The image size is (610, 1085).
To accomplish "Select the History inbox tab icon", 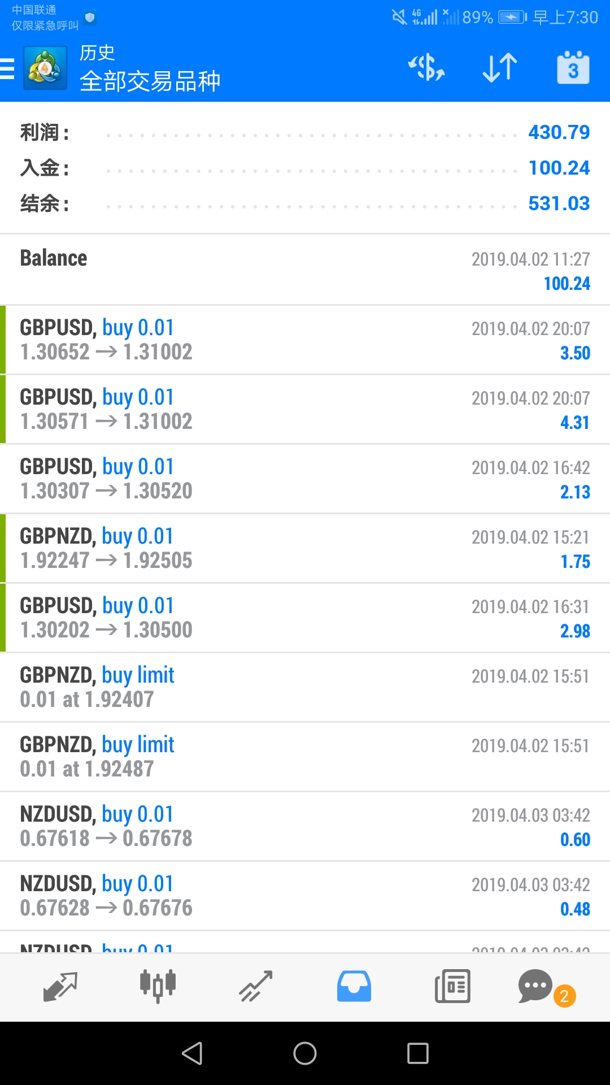I will [x=354, y=987].
